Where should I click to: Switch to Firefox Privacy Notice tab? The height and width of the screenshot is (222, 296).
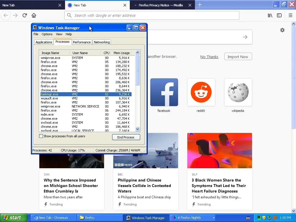(x=160, y=5)
